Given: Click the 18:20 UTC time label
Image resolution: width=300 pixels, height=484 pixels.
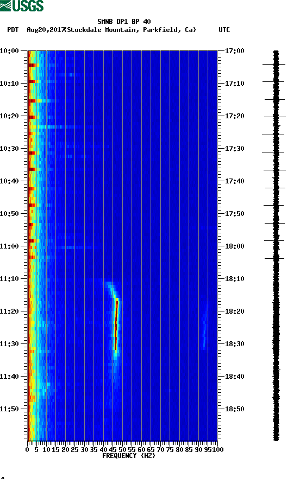Looking at the screenshot, I should pos(234,311).
